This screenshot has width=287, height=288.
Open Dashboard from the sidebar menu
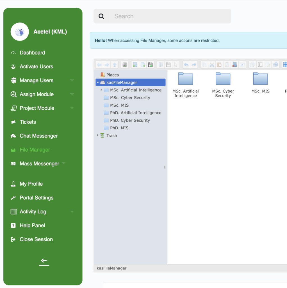click(32, 53)
